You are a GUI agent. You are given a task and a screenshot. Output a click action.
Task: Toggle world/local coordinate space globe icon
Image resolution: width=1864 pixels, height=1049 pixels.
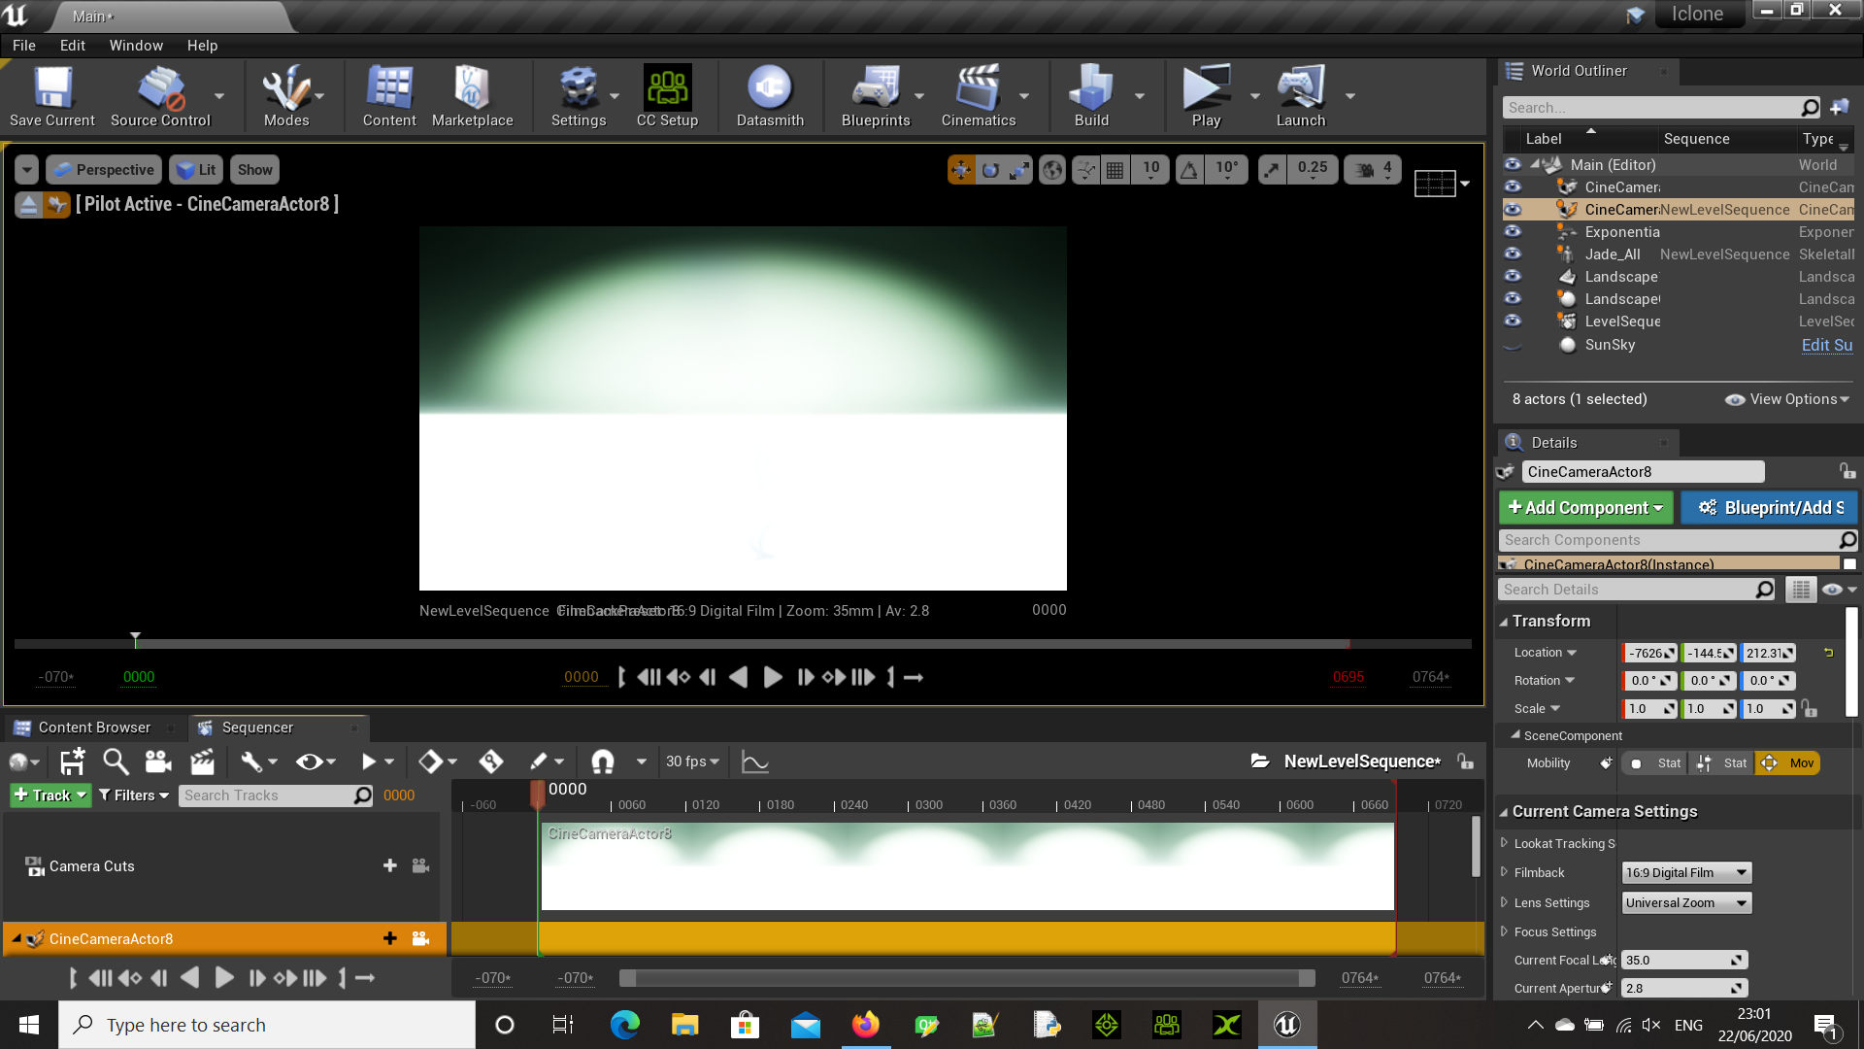pos(1052,170)
